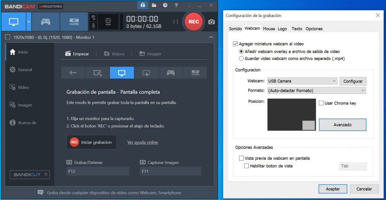The width and height of the screenshot is (386, 200).
Task: Switch to Webcam tab
Action: [x=252, y=29]
